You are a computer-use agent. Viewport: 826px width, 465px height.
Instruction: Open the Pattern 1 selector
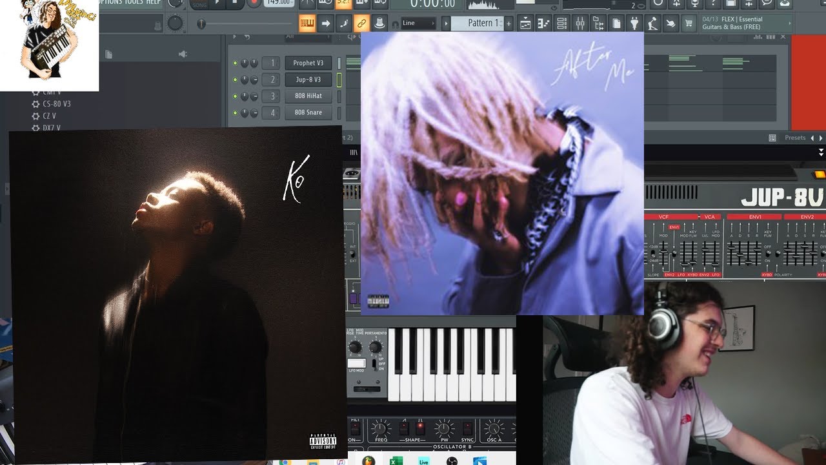tap(477, 23)
